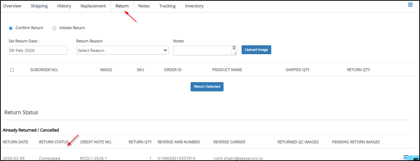This screenshot has height=161, width=420.
Task: Click the Upload Image button
Action: pyautogui.click(x=256, y=50)
